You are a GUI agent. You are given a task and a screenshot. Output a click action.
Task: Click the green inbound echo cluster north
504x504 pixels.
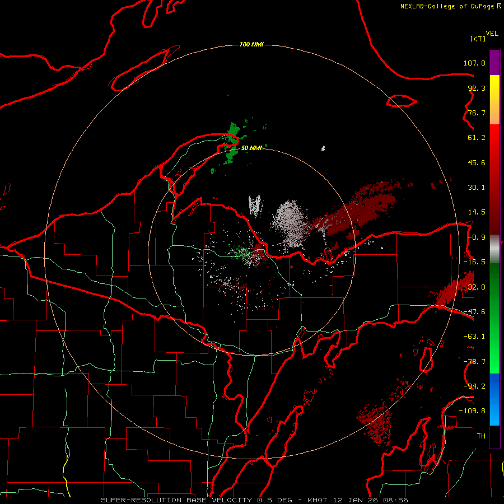click(x=232, y=143)
